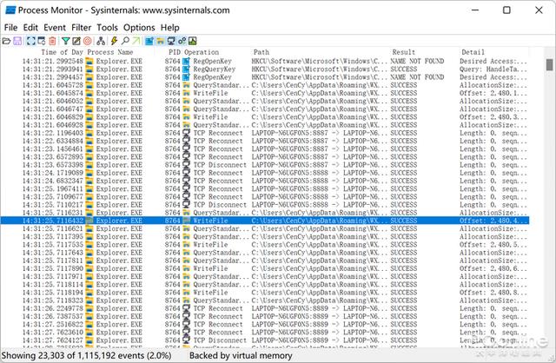
Task: Click the network icon of TCP Disconnect at 14:31:25.7110217
Action: click(186, 205)
